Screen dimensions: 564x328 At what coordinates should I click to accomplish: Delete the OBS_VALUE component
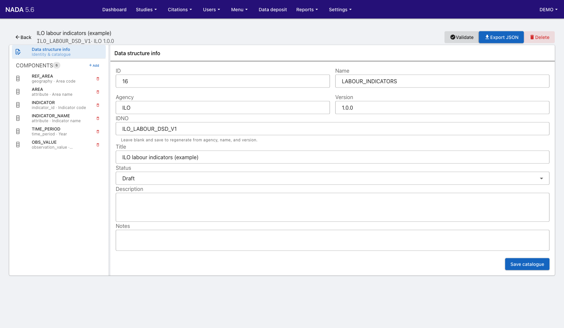(98, 145)
